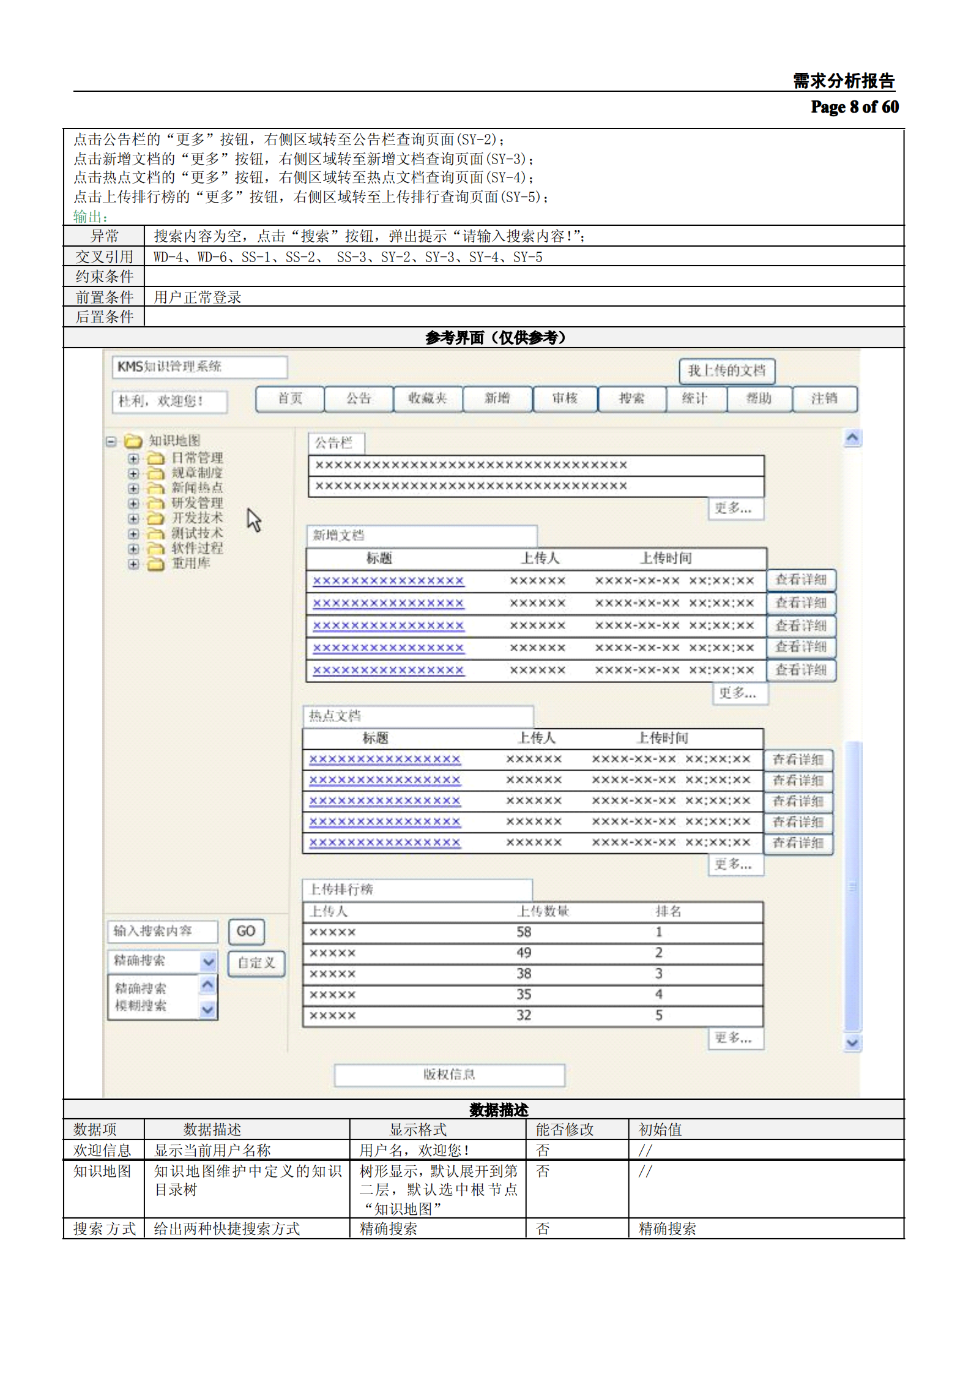Open the 新增 navigation tab

[x=497, y=399]
